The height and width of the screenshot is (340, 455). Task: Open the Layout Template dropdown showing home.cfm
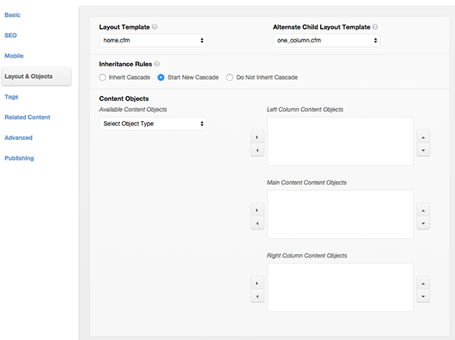pyautogui.click(x=153, y=40)
